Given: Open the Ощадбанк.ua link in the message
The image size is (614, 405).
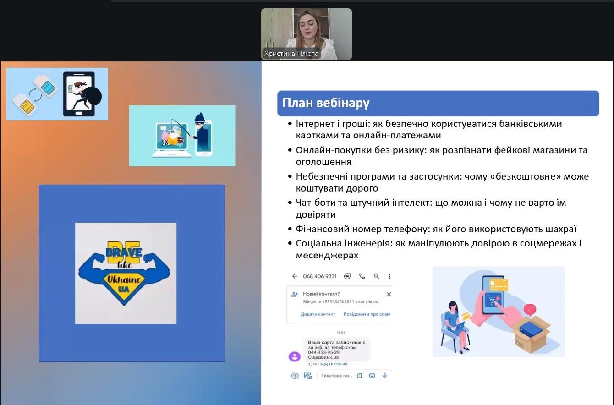Looking at the screenshot, I should (x=323, y=357).
